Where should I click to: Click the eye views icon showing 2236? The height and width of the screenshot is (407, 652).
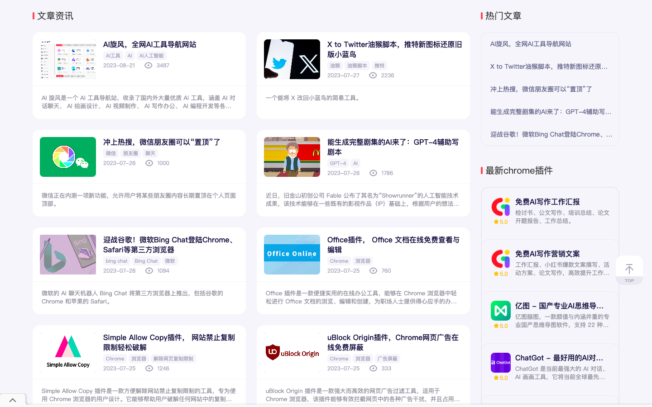pyautogui.click(x=373, y=76)
